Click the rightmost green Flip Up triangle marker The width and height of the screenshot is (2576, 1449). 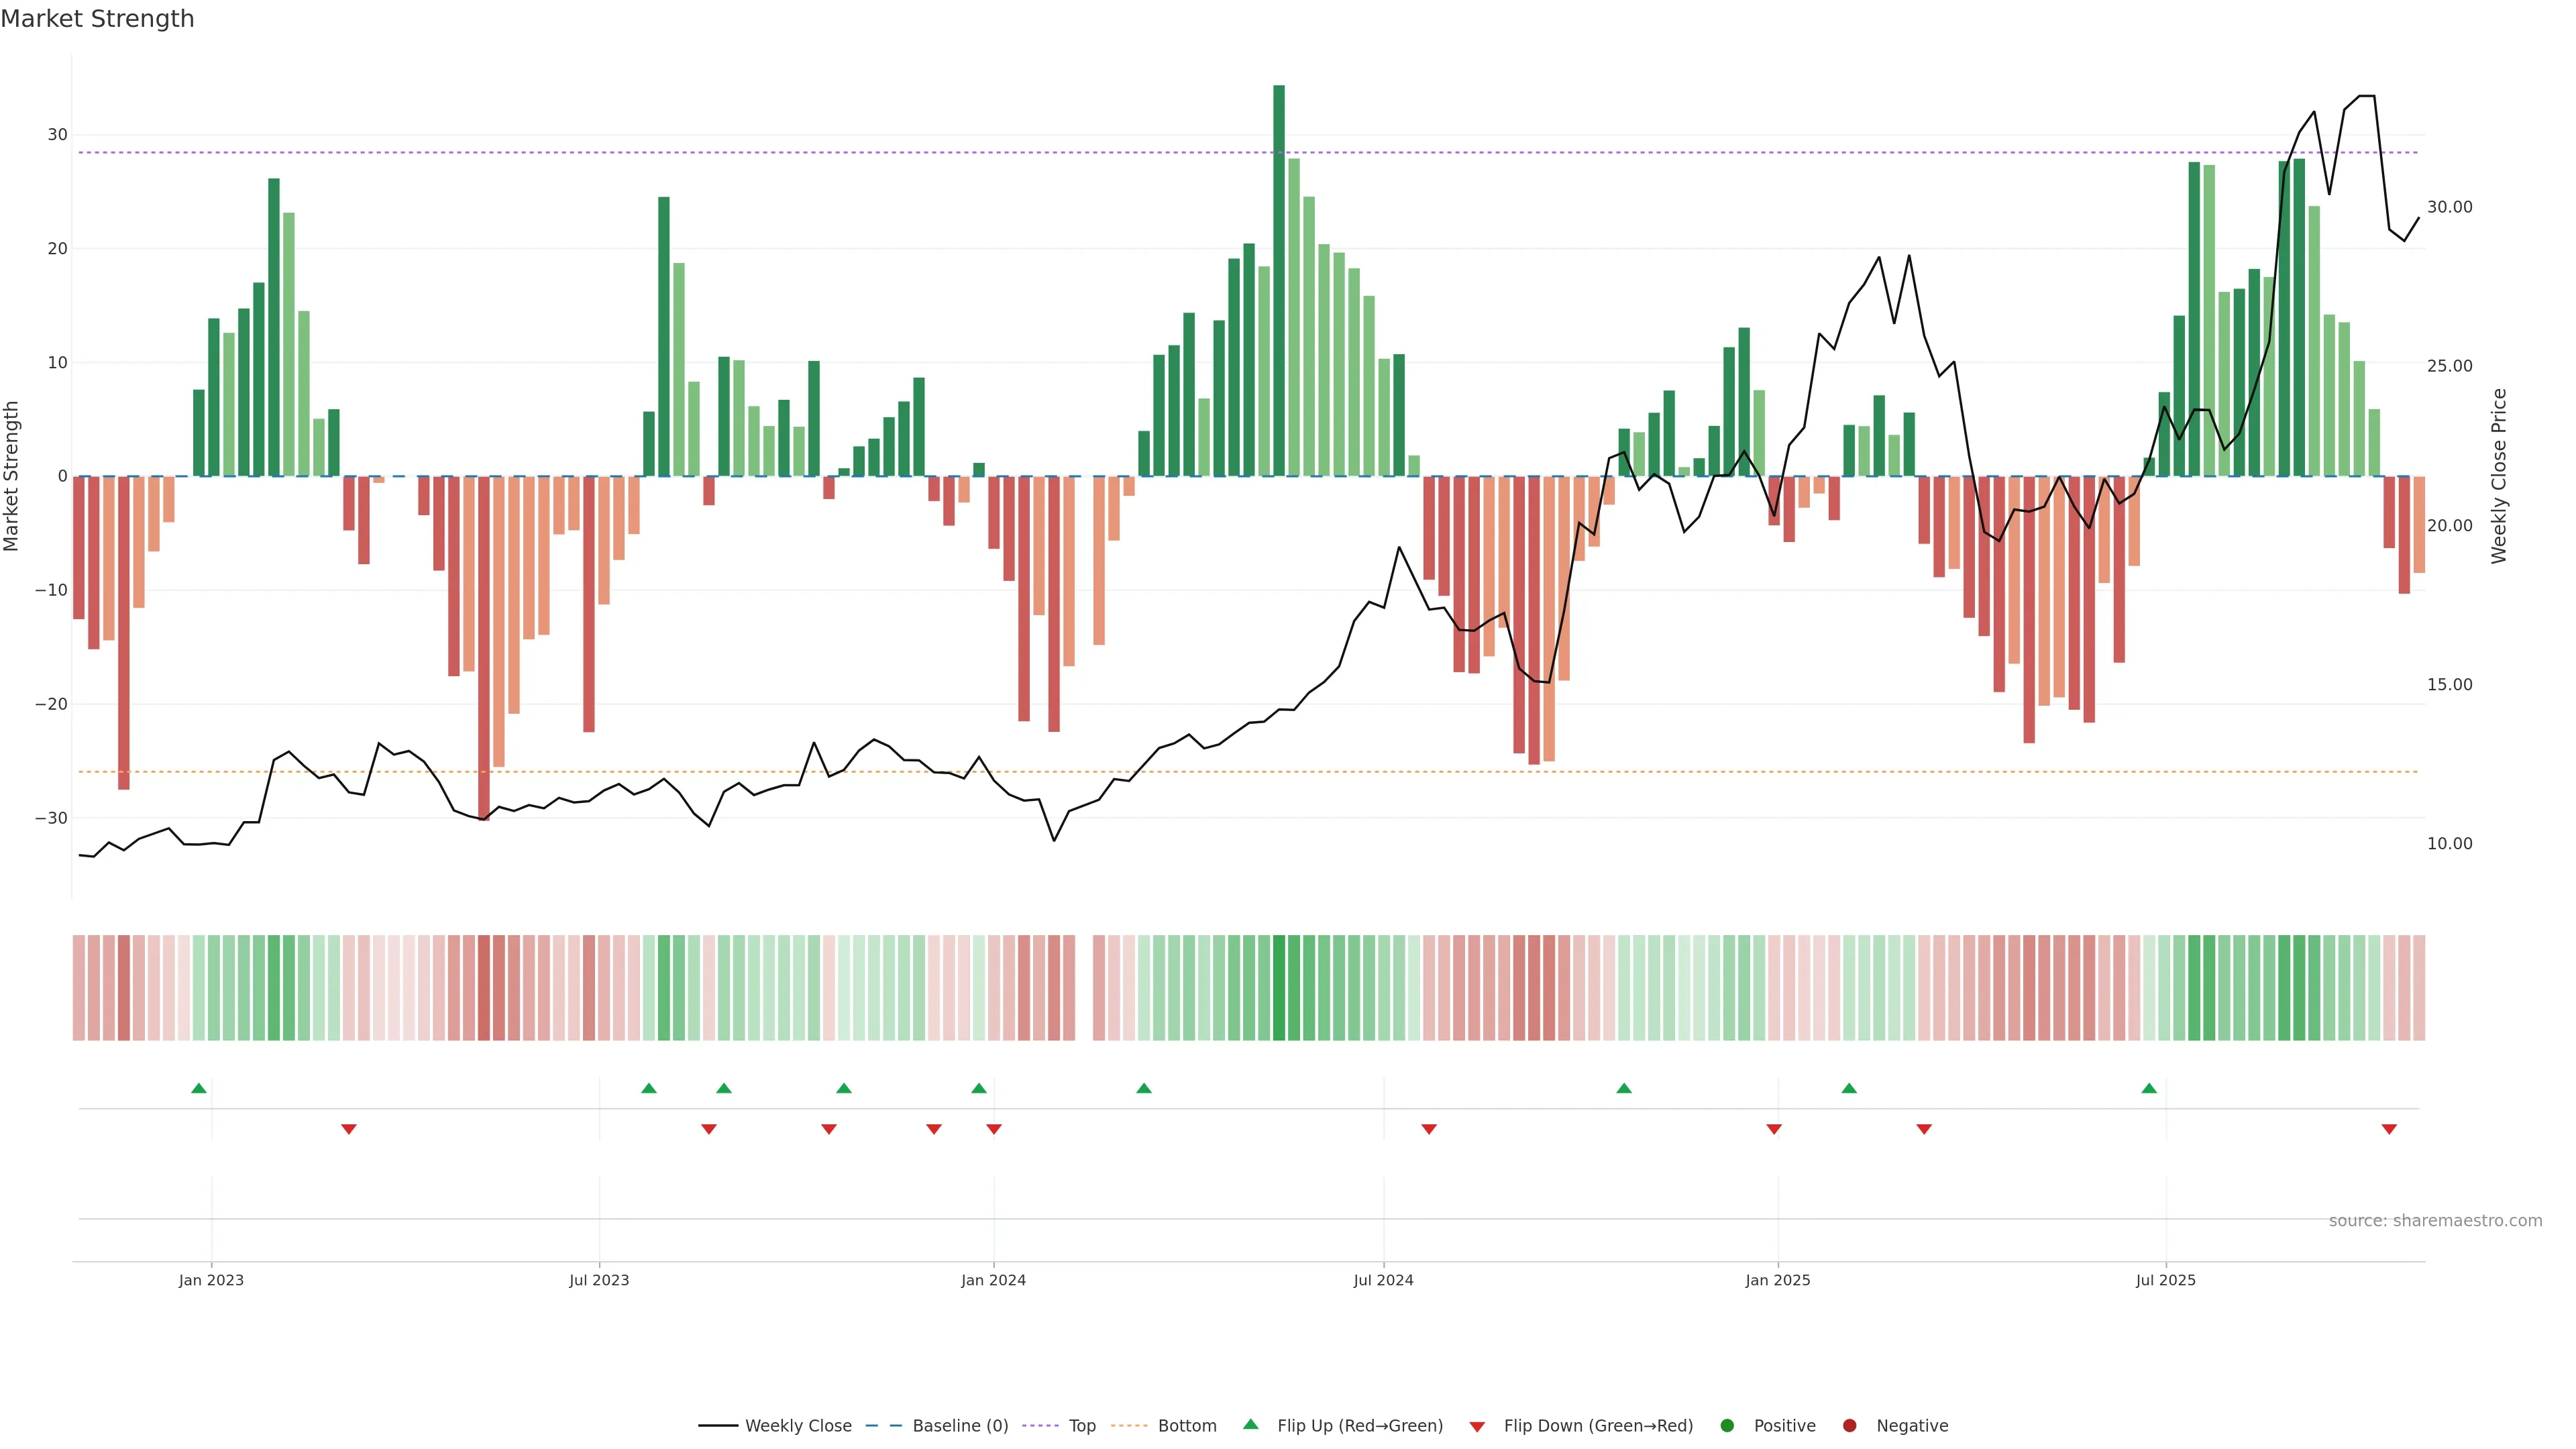pyautogui.click(x=2149, y=1088)
